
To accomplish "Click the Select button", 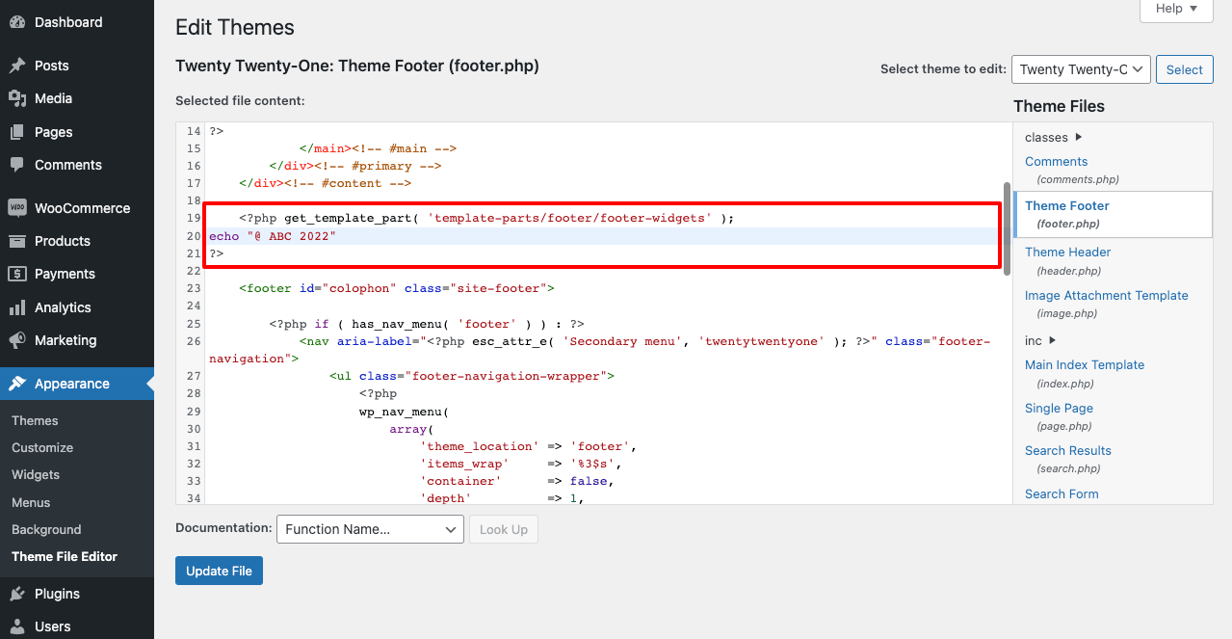I will coord(1184,69).
